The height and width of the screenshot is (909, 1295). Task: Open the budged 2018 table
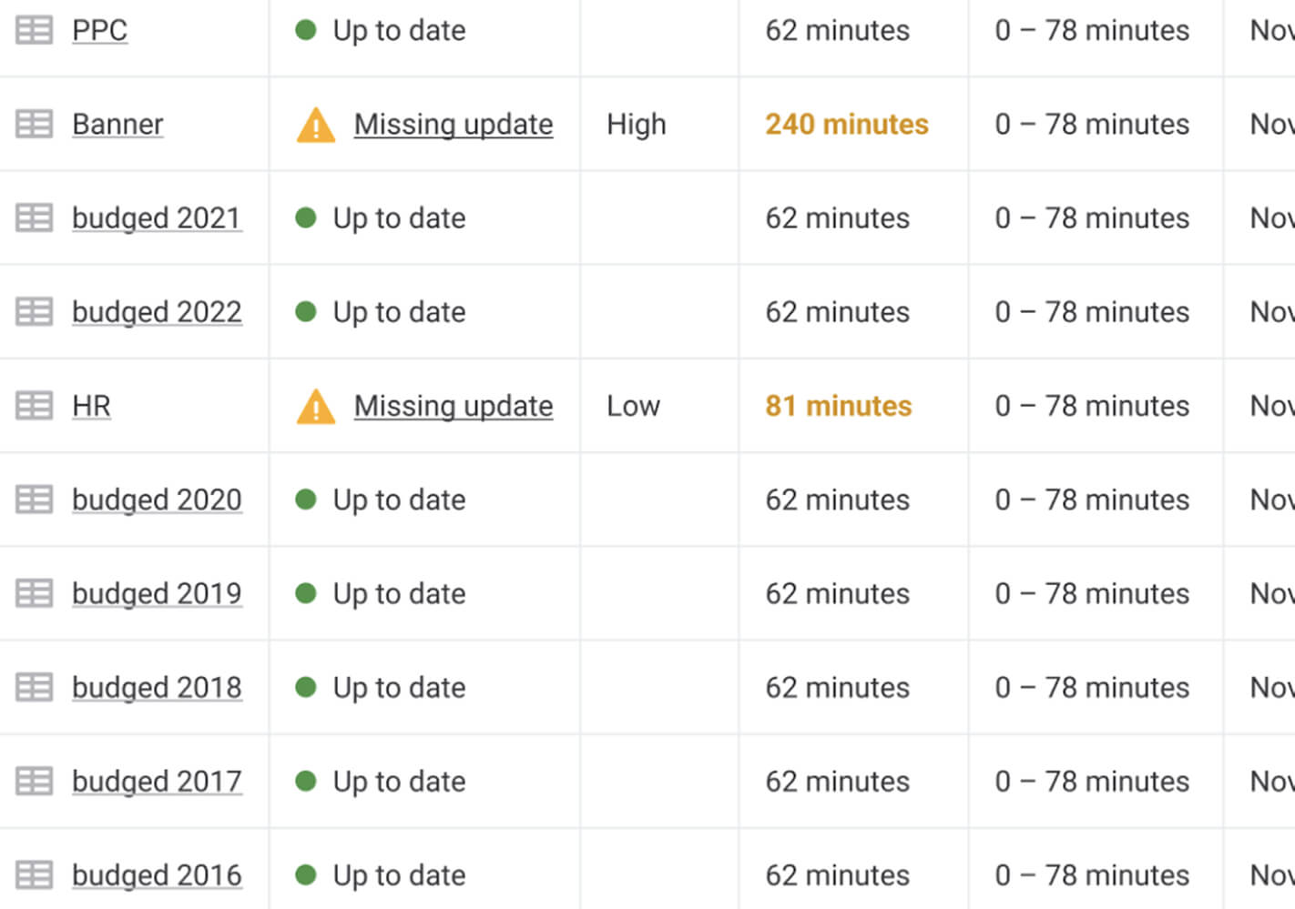click(157, 687)
